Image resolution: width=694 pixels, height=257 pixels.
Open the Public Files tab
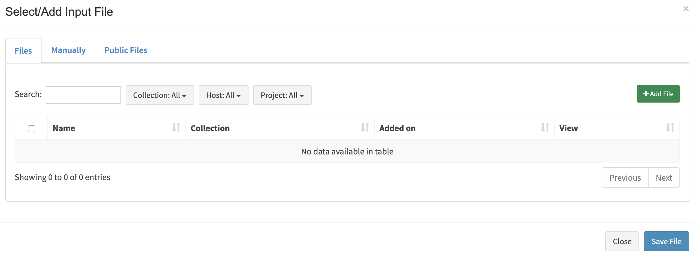(x=126, y=50)
